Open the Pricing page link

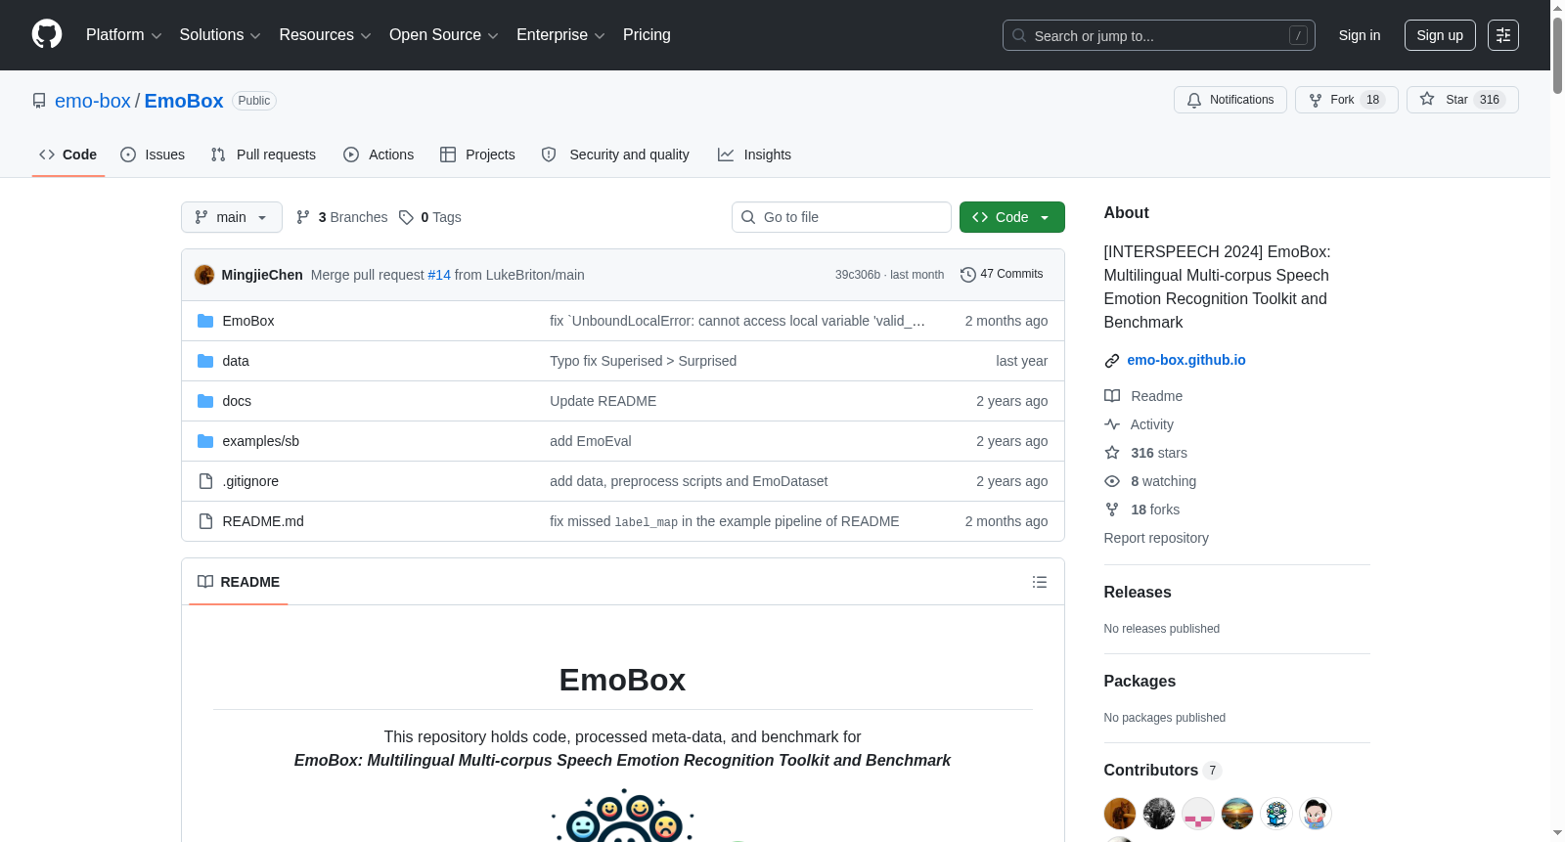(647, 35)
